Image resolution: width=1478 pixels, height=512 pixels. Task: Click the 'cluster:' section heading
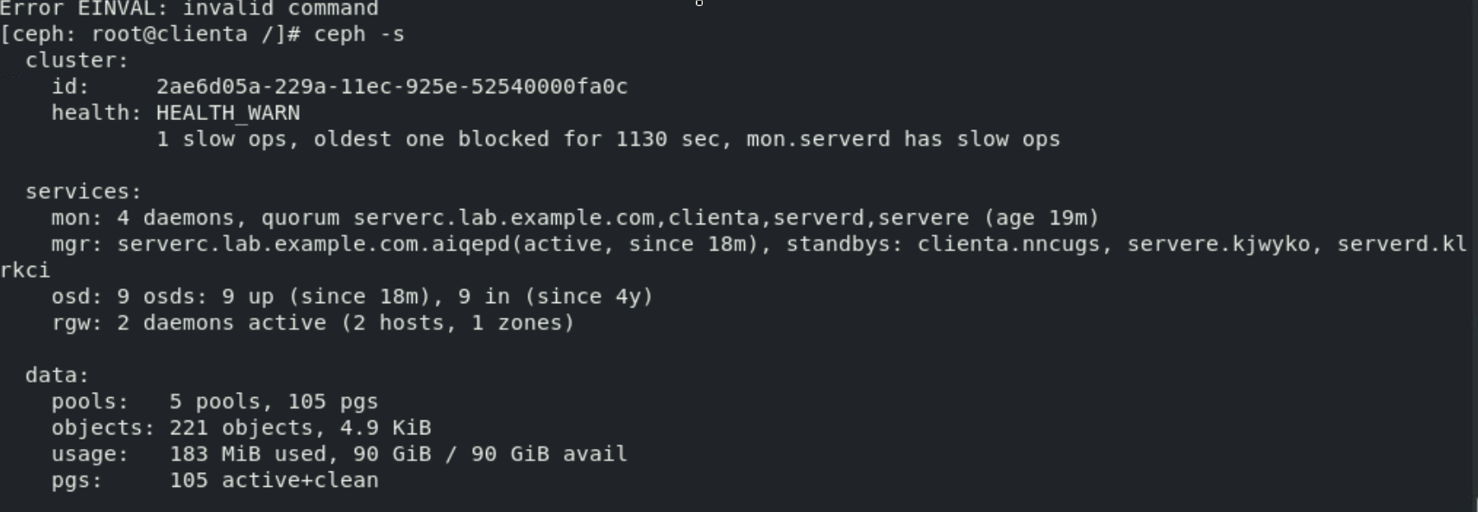[77, 60]
